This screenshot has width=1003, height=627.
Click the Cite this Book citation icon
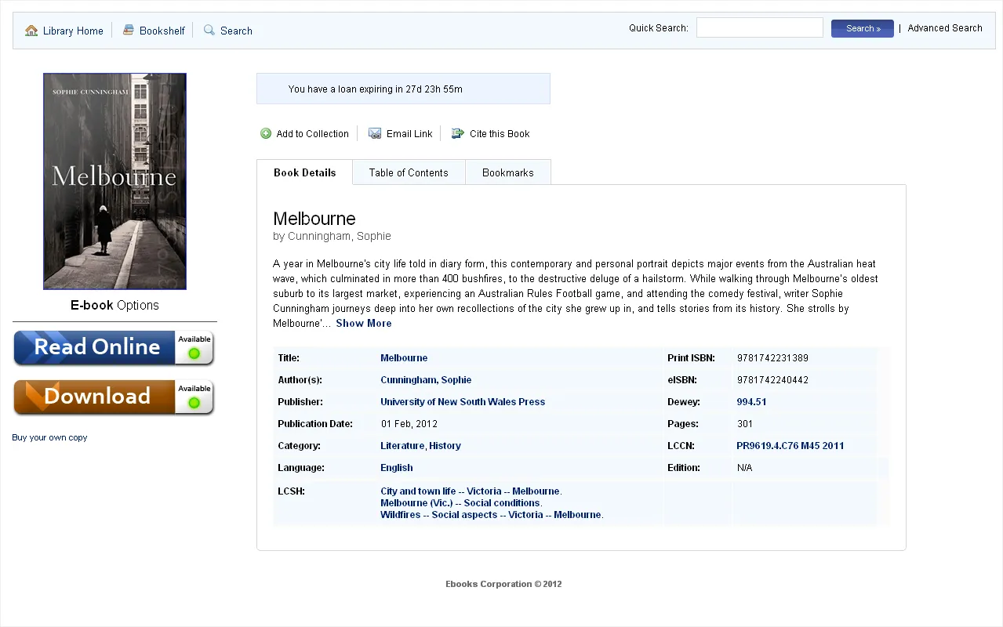point(456,133)
